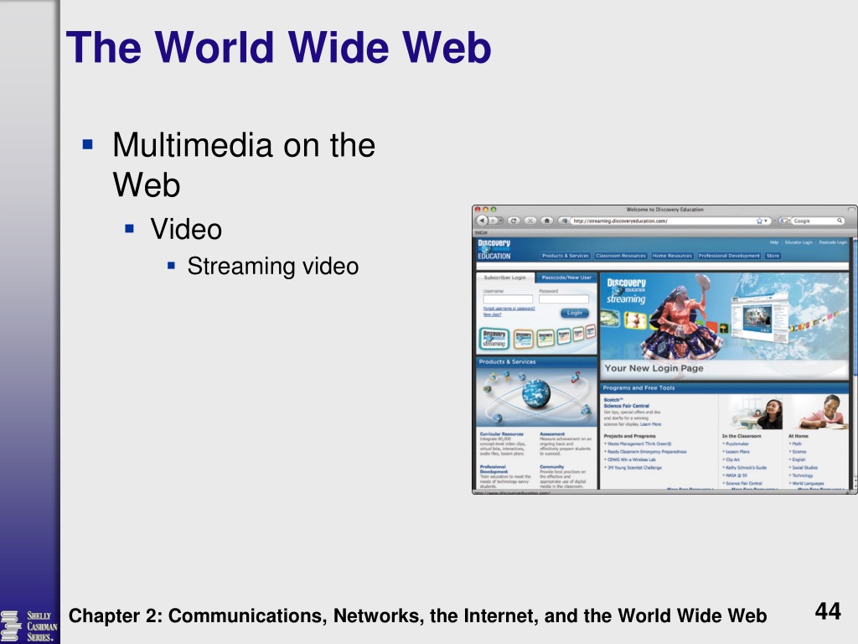This screenshot has width=858, height=644.
Task: Open the Technology link under At Home
Action: click(x=803, y=475)
